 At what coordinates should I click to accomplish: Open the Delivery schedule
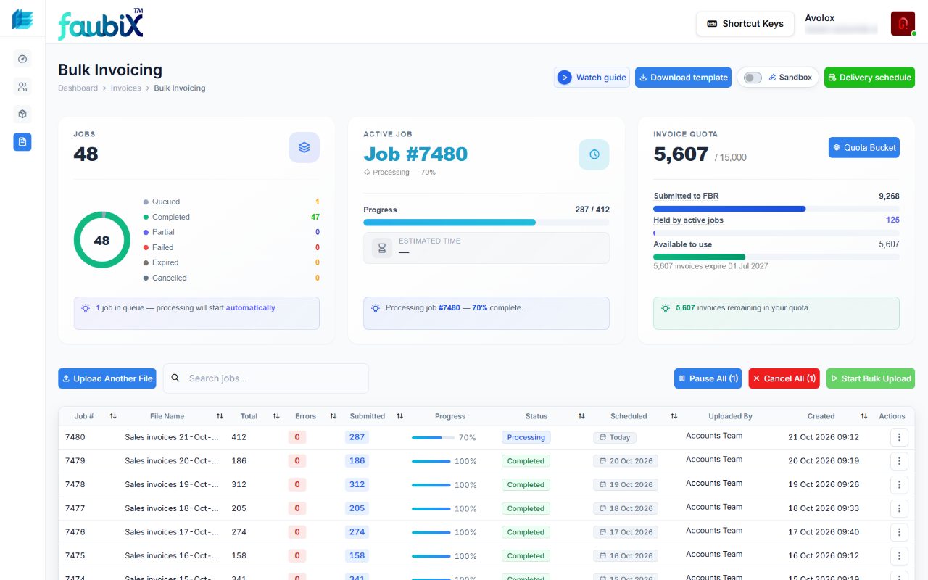(869, 78)
